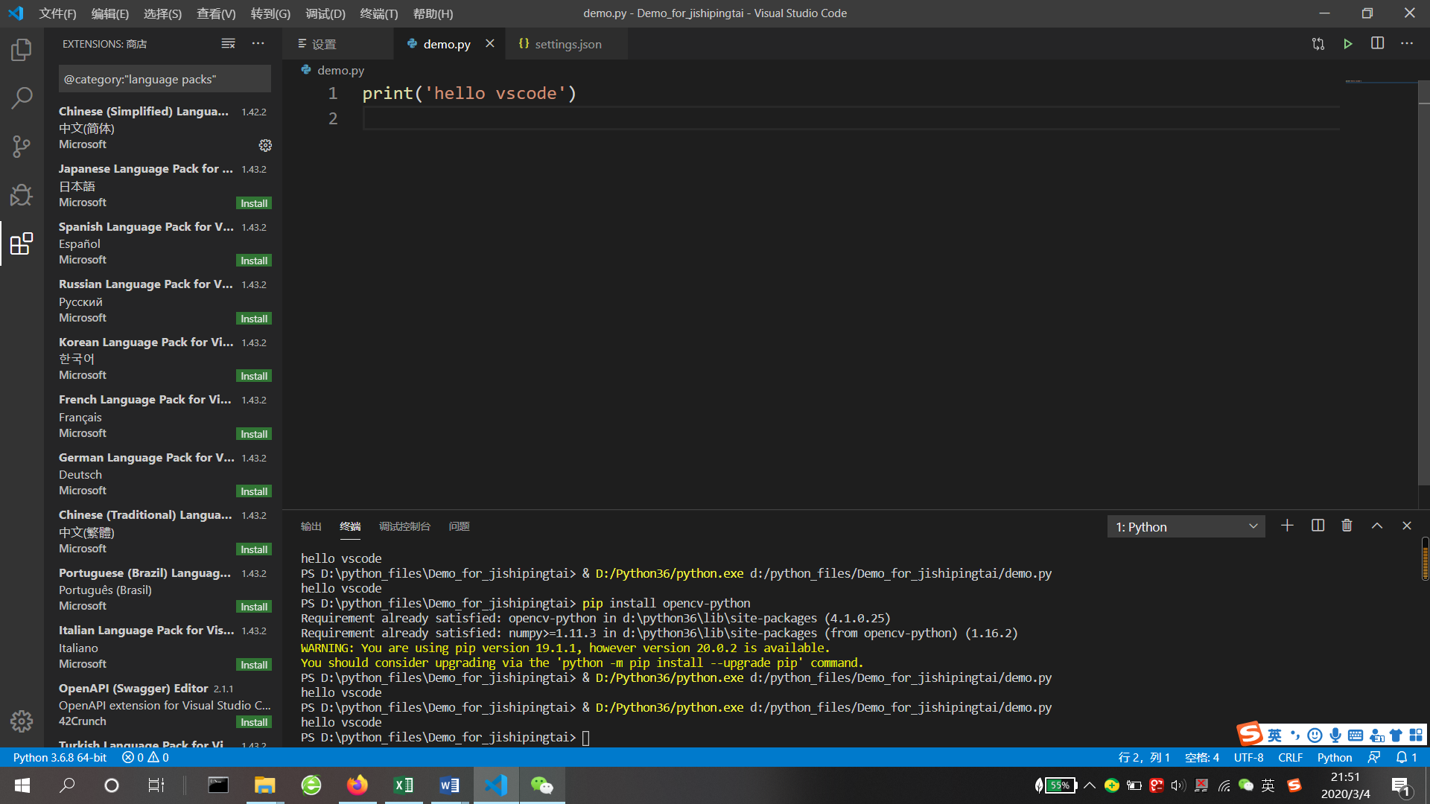Open Chinese Simplified extension gear menu
Image resolution: width=1430 pixels, height=804 pixels.
[265, 145]
